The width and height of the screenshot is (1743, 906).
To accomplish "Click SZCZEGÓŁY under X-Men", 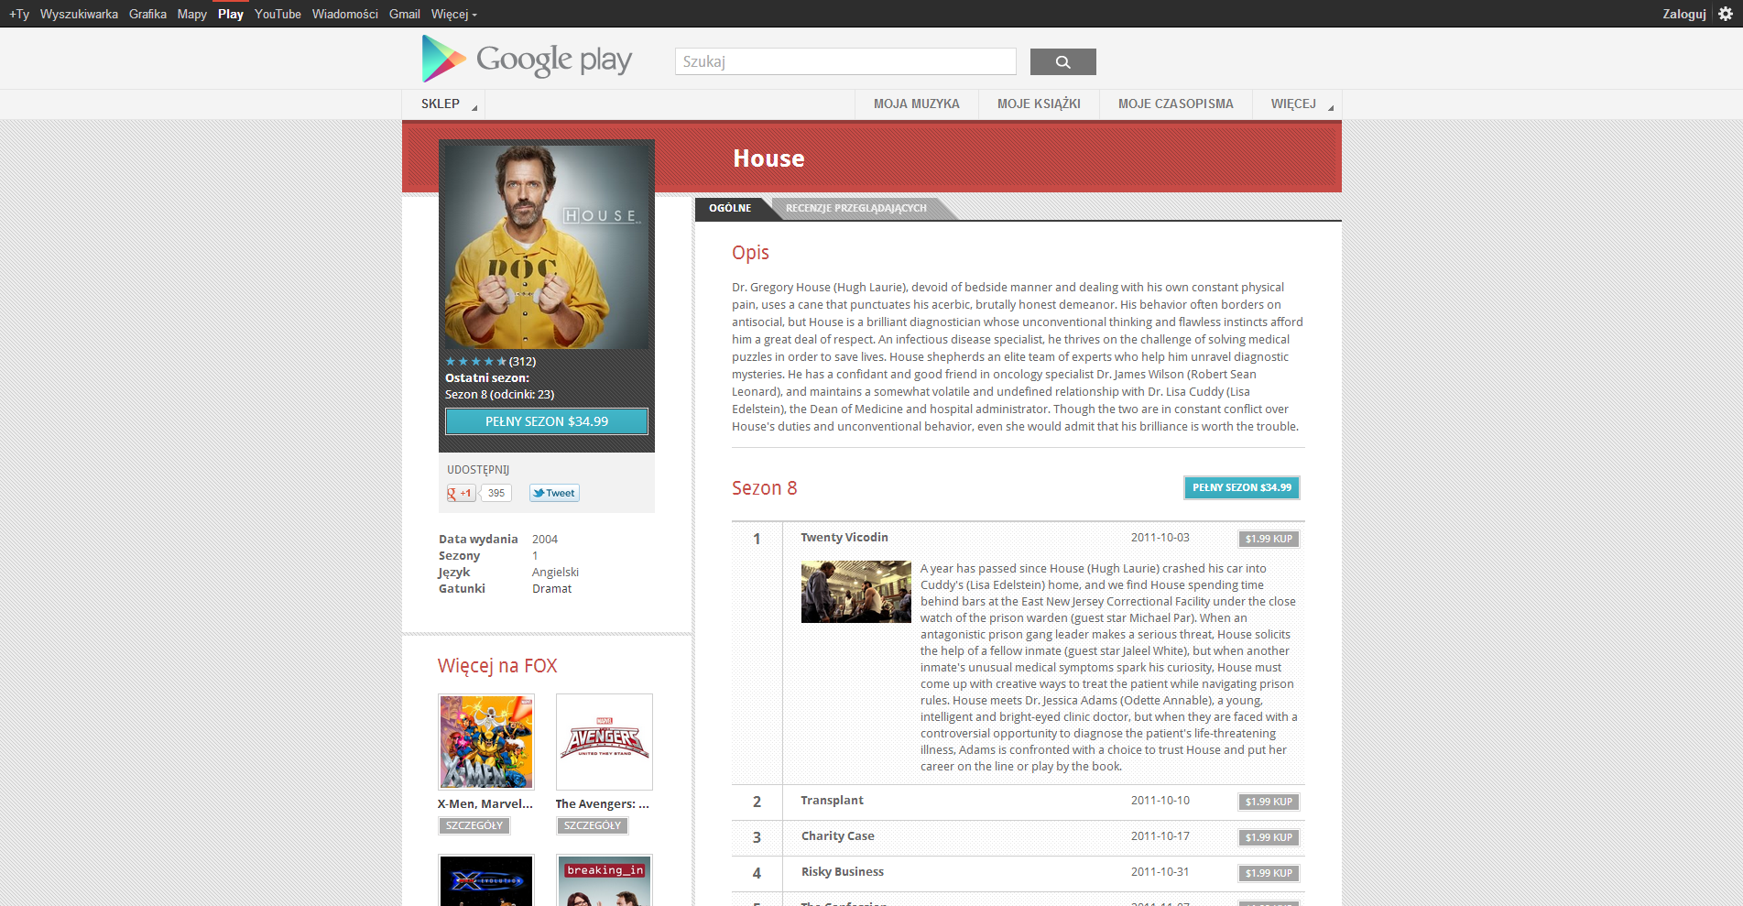I will tap(474, 825).
